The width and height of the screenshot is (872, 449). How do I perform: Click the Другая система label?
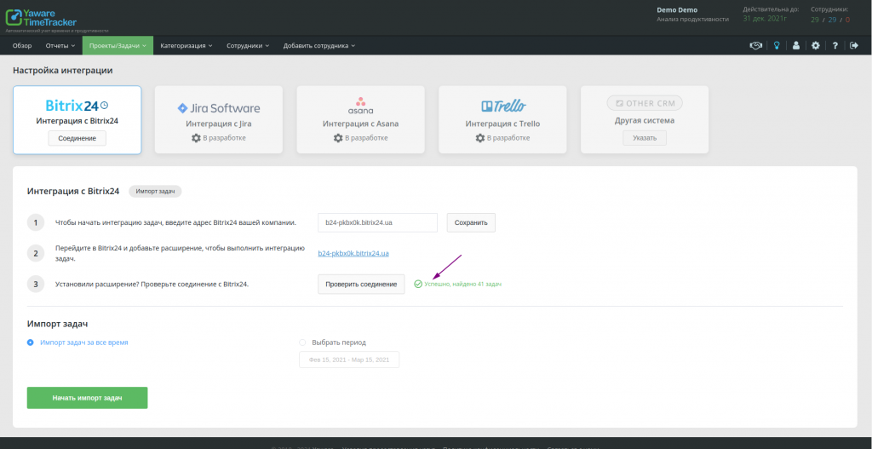point(645,120)
